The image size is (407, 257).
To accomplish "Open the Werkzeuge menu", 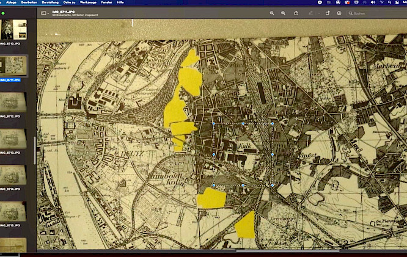I will [x=87, y=2].
